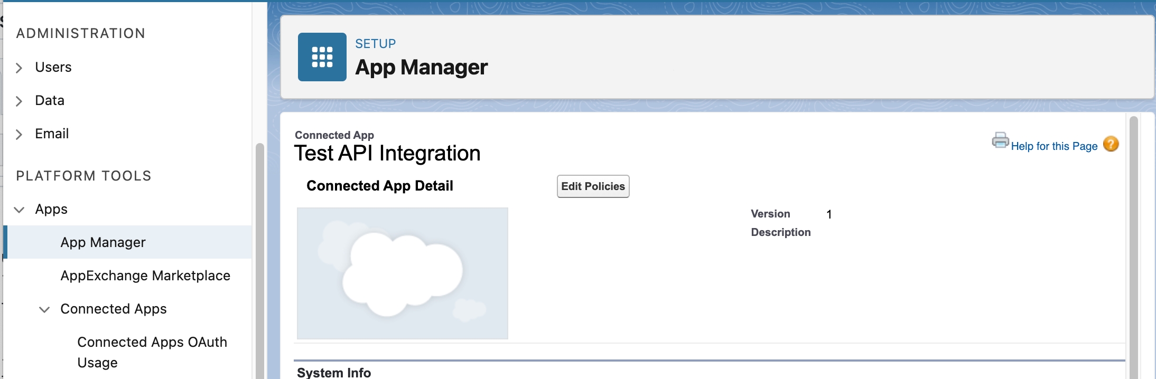Click the Edit Policies button

click(x=593, y=186)
